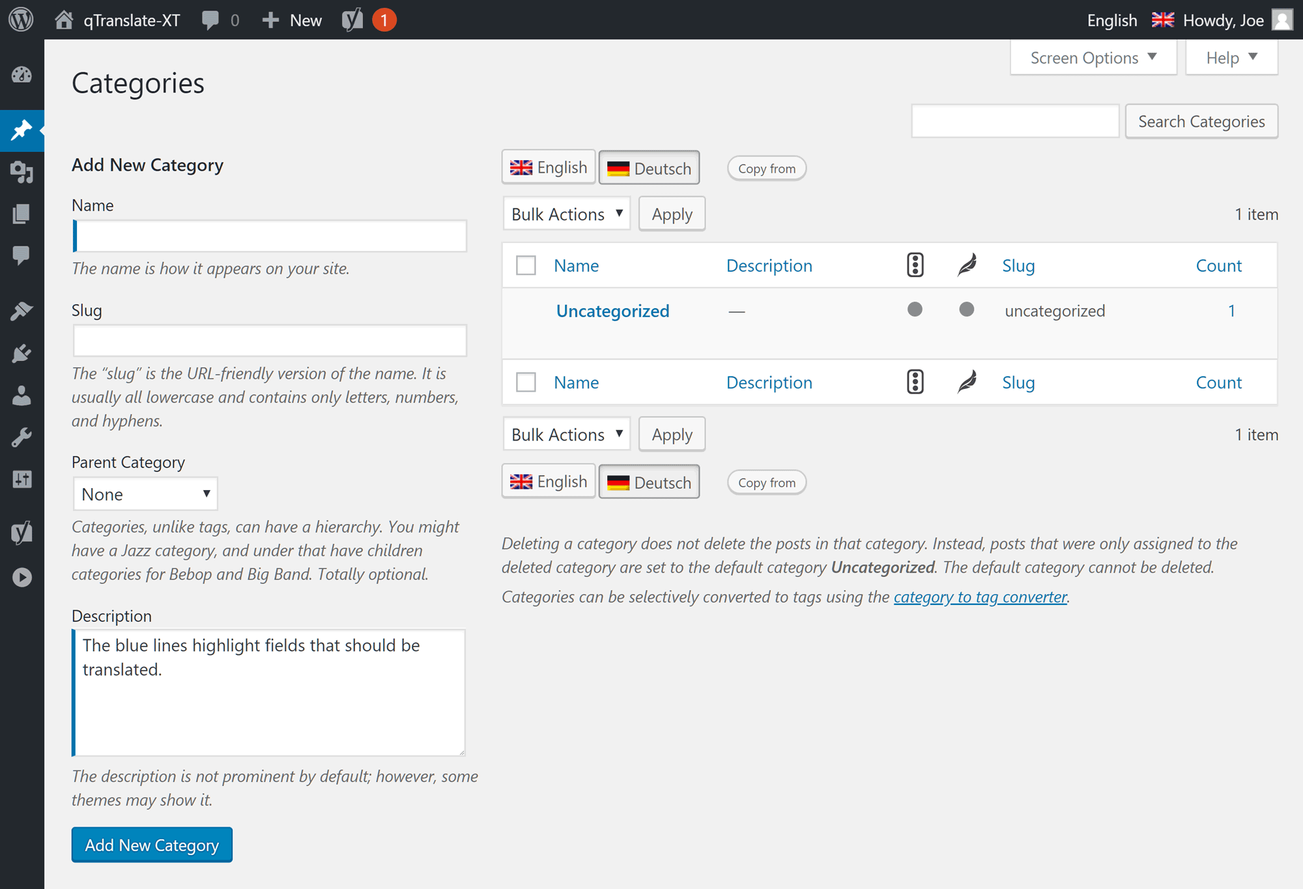The height and width of the screenshot is (889, 1303).
Task: Open Dashboard from sidebar gauge icon
Action: 21,75
